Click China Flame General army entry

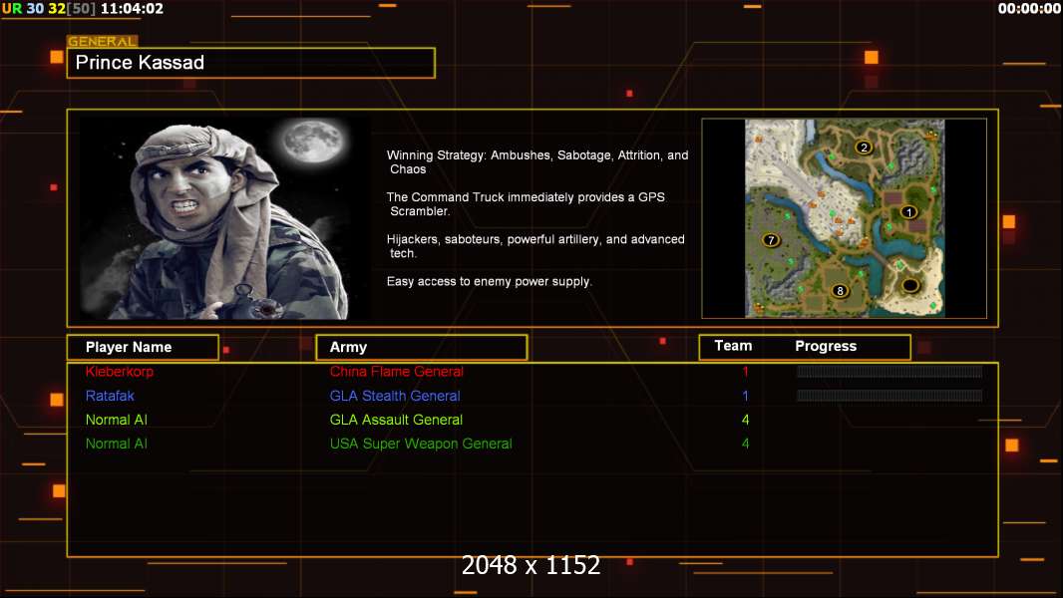(x=396, y=372)
